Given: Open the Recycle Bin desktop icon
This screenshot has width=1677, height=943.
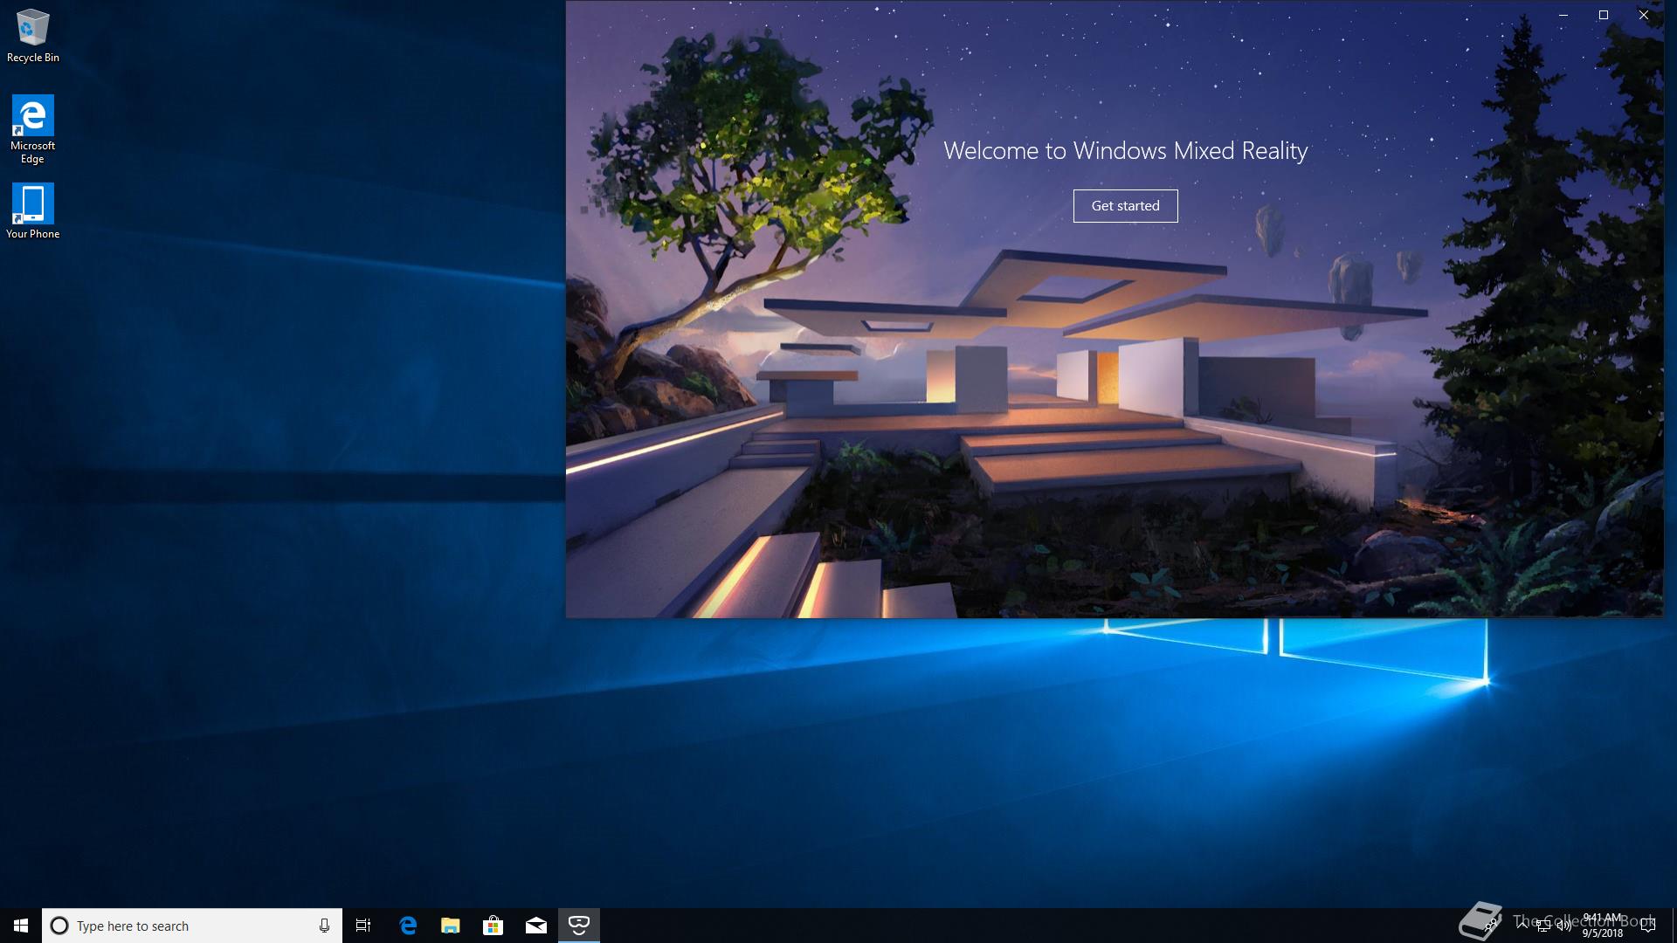Looking at the screenshot, I should (x=32, y=36).
